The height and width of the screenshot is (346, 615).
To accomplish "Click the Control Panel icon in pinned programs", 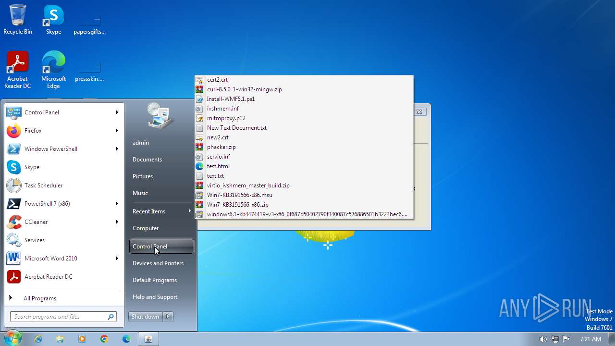I will pyautogui.click(x=14, y=112).
